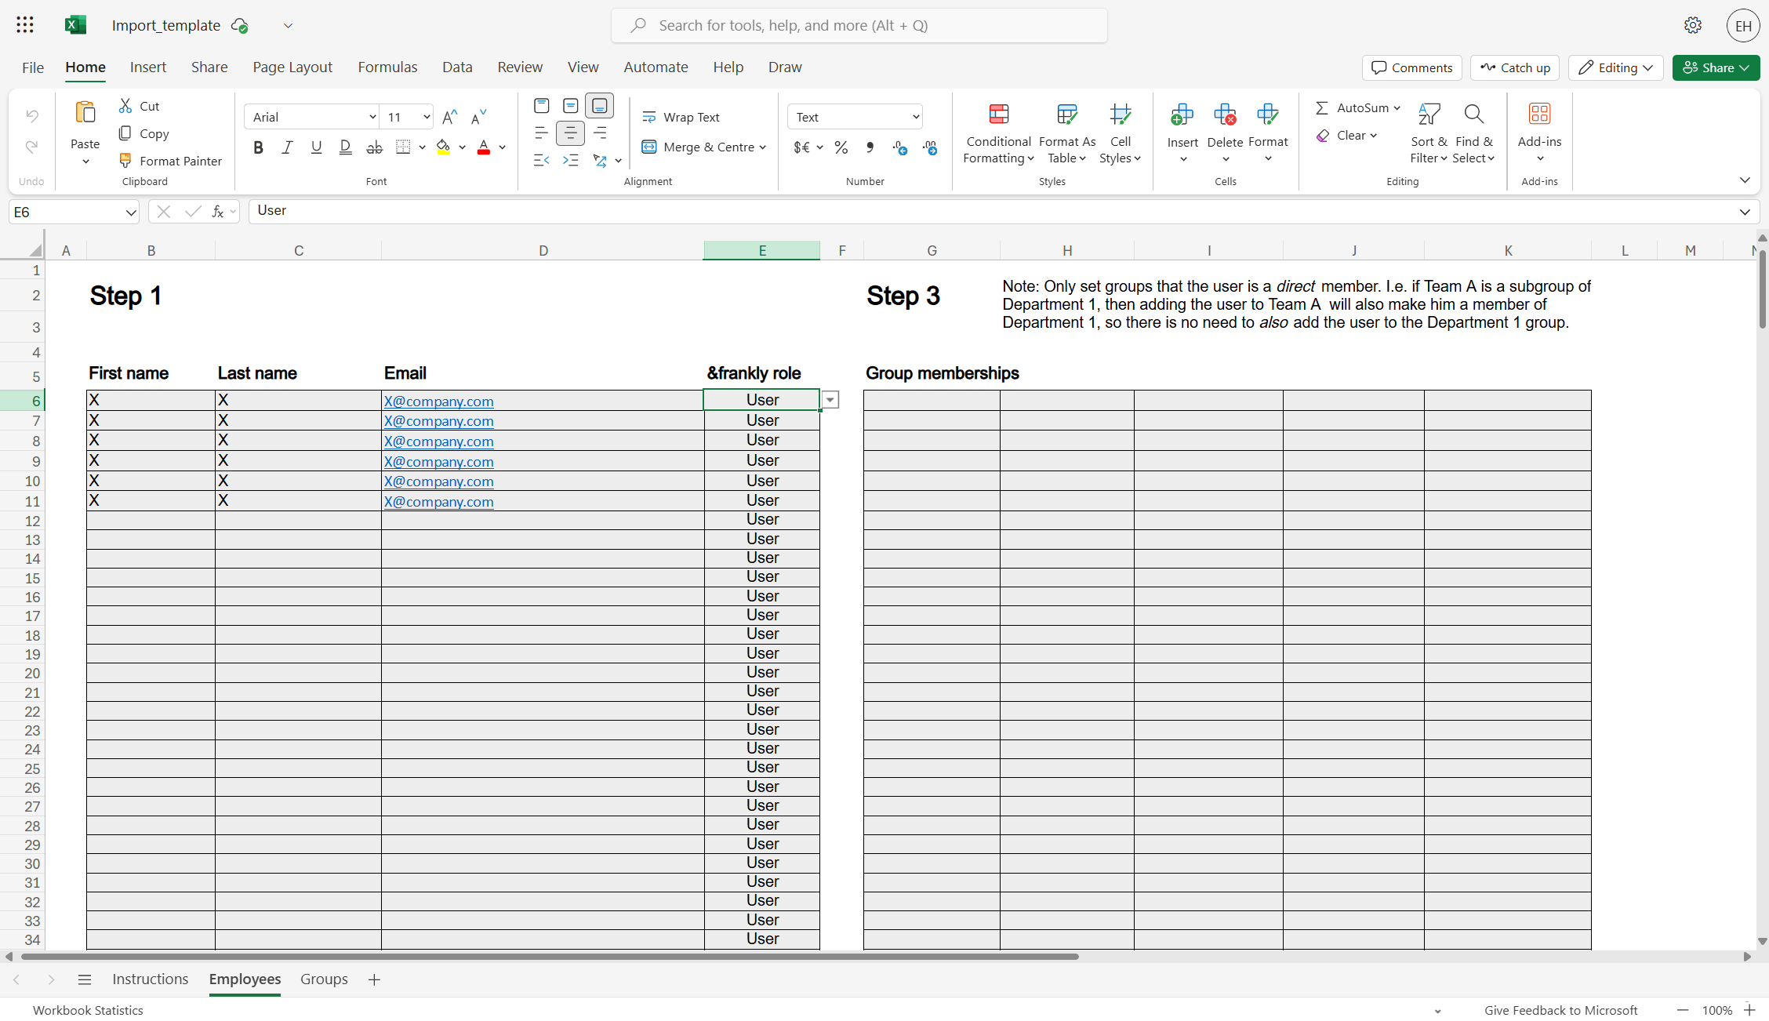Open the AutoSum dropdown arrow
This screenshot has width=1769, height=1021.
tap(1397, 108)
